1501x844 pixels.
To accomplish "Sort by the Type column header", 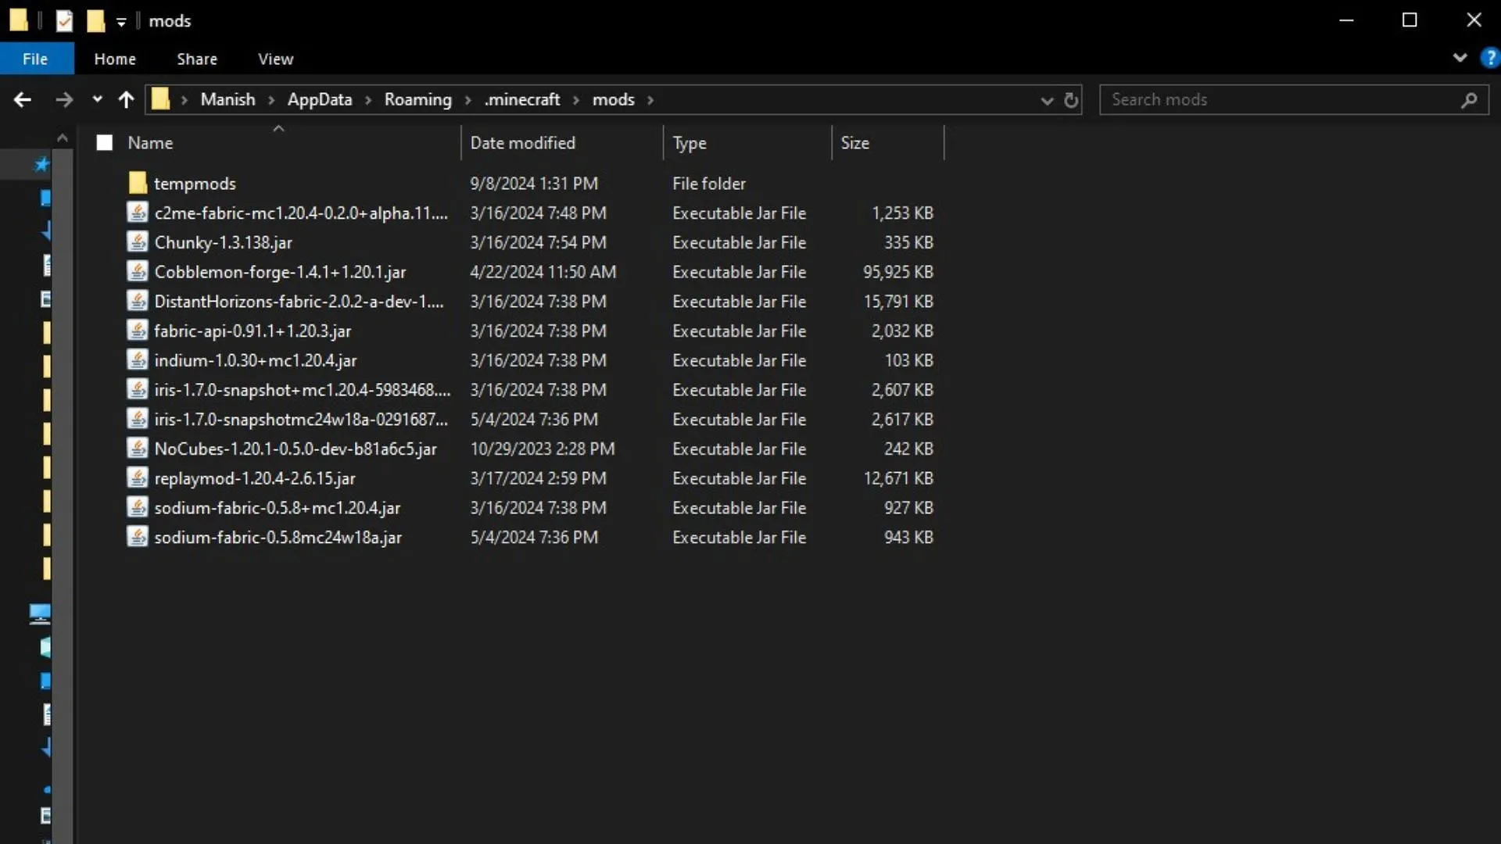I will [747, 143].
